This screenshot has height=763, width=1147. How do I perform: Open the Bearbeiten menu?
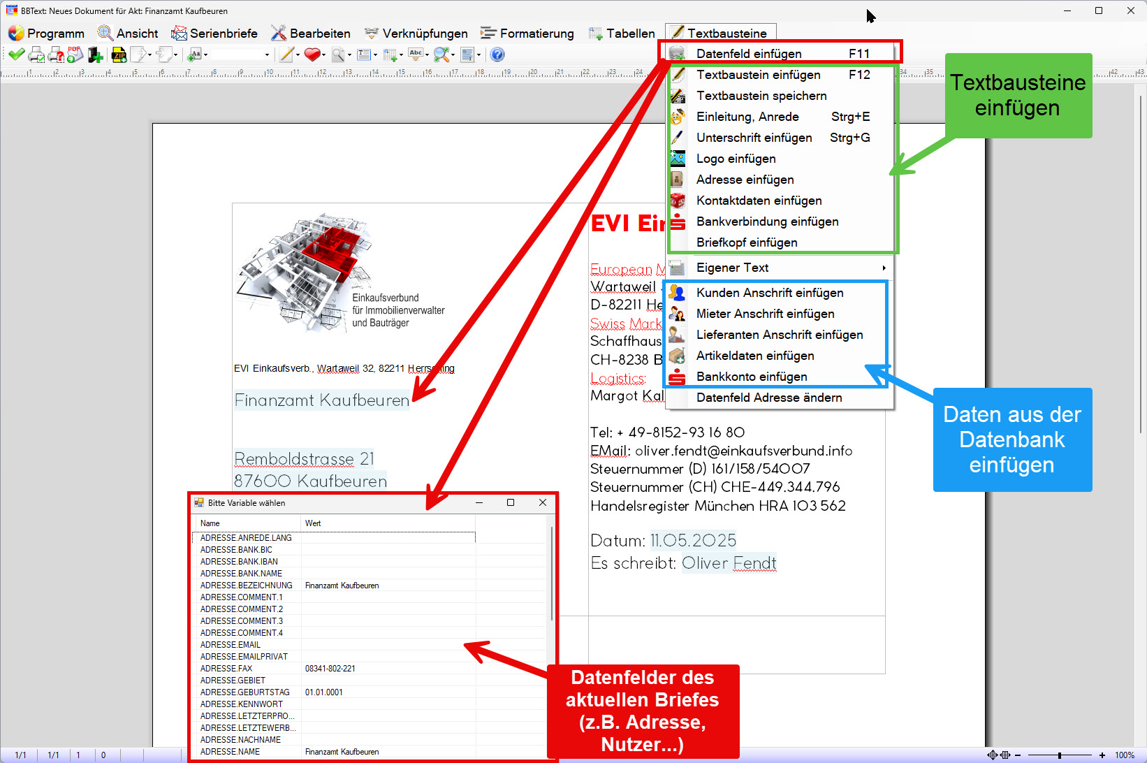click(311, 33)
